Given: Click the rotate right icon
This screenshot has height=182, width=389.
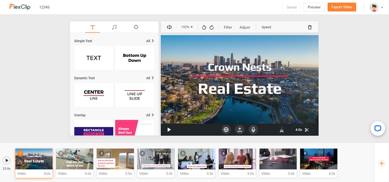Looking at the screenshot, I should tap(212, 27).
